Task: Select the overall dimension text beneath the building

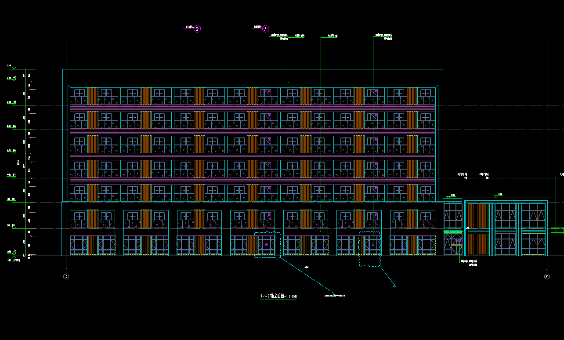Action: click(306, 267)
